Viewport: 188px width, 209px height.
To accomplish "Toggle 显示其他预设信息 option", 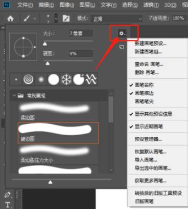I will coord(153,114).
